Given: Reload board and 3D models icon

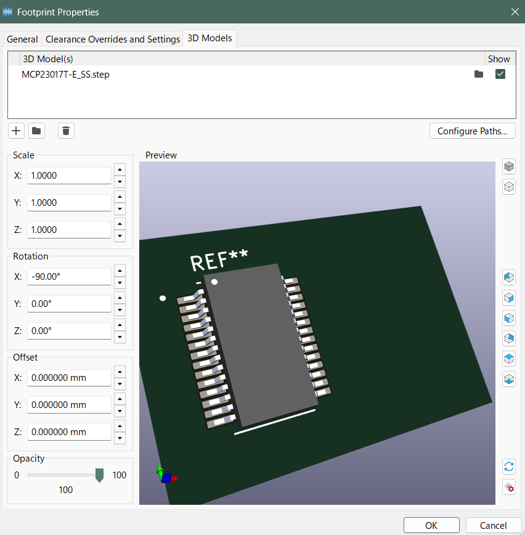Looking at the screenshot, I should click(509, 466).
